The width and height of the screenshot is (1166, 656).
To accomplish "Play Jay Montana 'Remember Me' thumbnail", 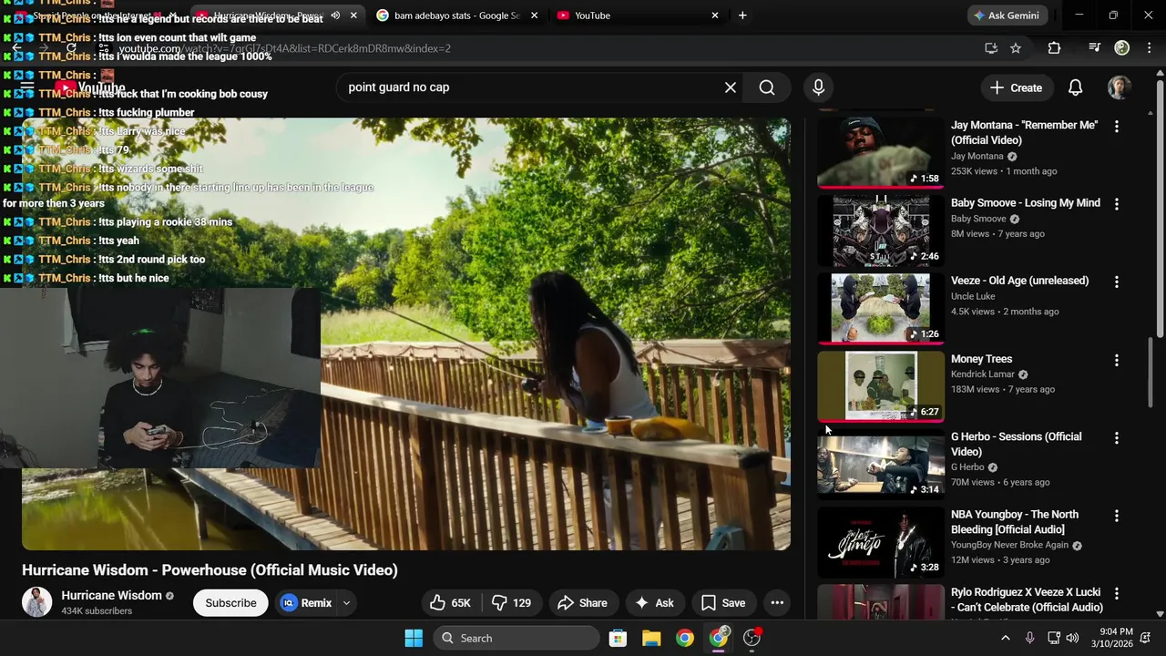I will click(881, 152).
